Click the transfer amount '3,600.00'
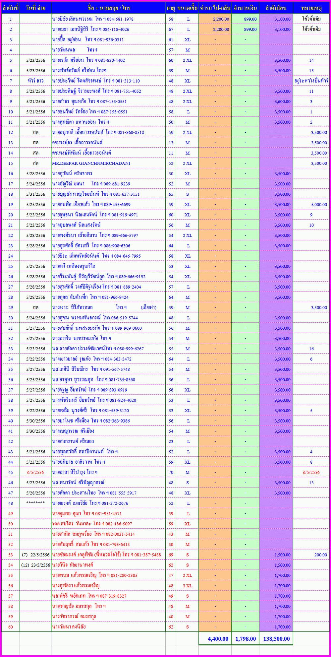 (x=276, y=101)
